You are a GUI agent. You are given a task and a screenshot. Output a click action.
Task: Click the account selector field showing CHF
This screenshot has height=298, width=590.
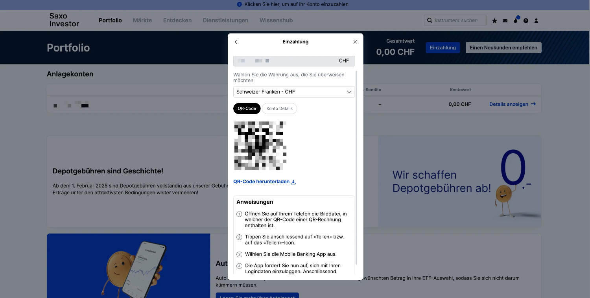[x=294, y=61]
